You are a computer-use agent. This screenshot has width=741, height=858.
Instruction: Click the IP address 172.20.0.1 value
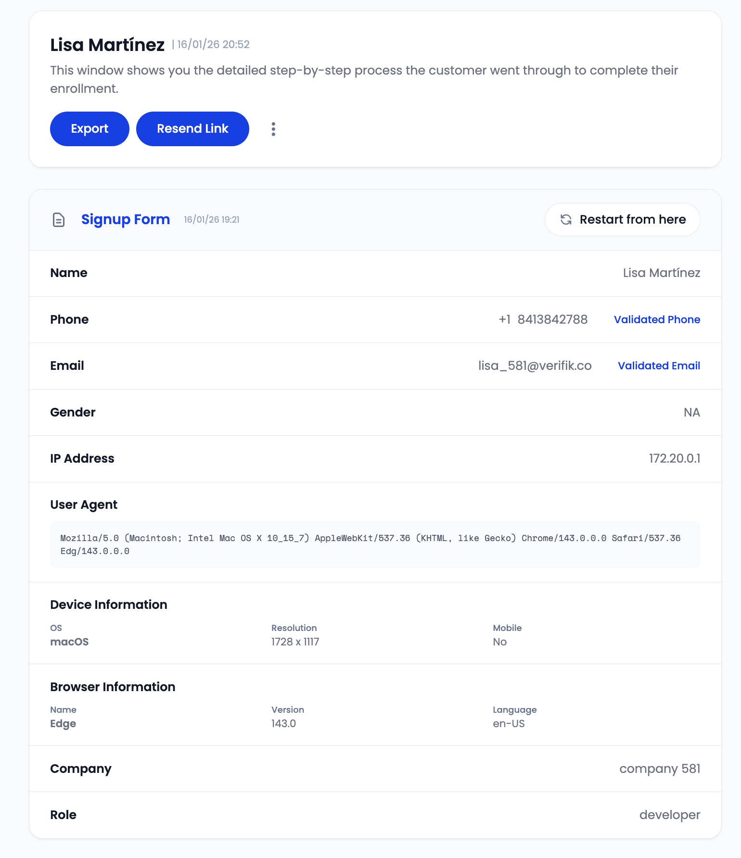coord(674,459)
